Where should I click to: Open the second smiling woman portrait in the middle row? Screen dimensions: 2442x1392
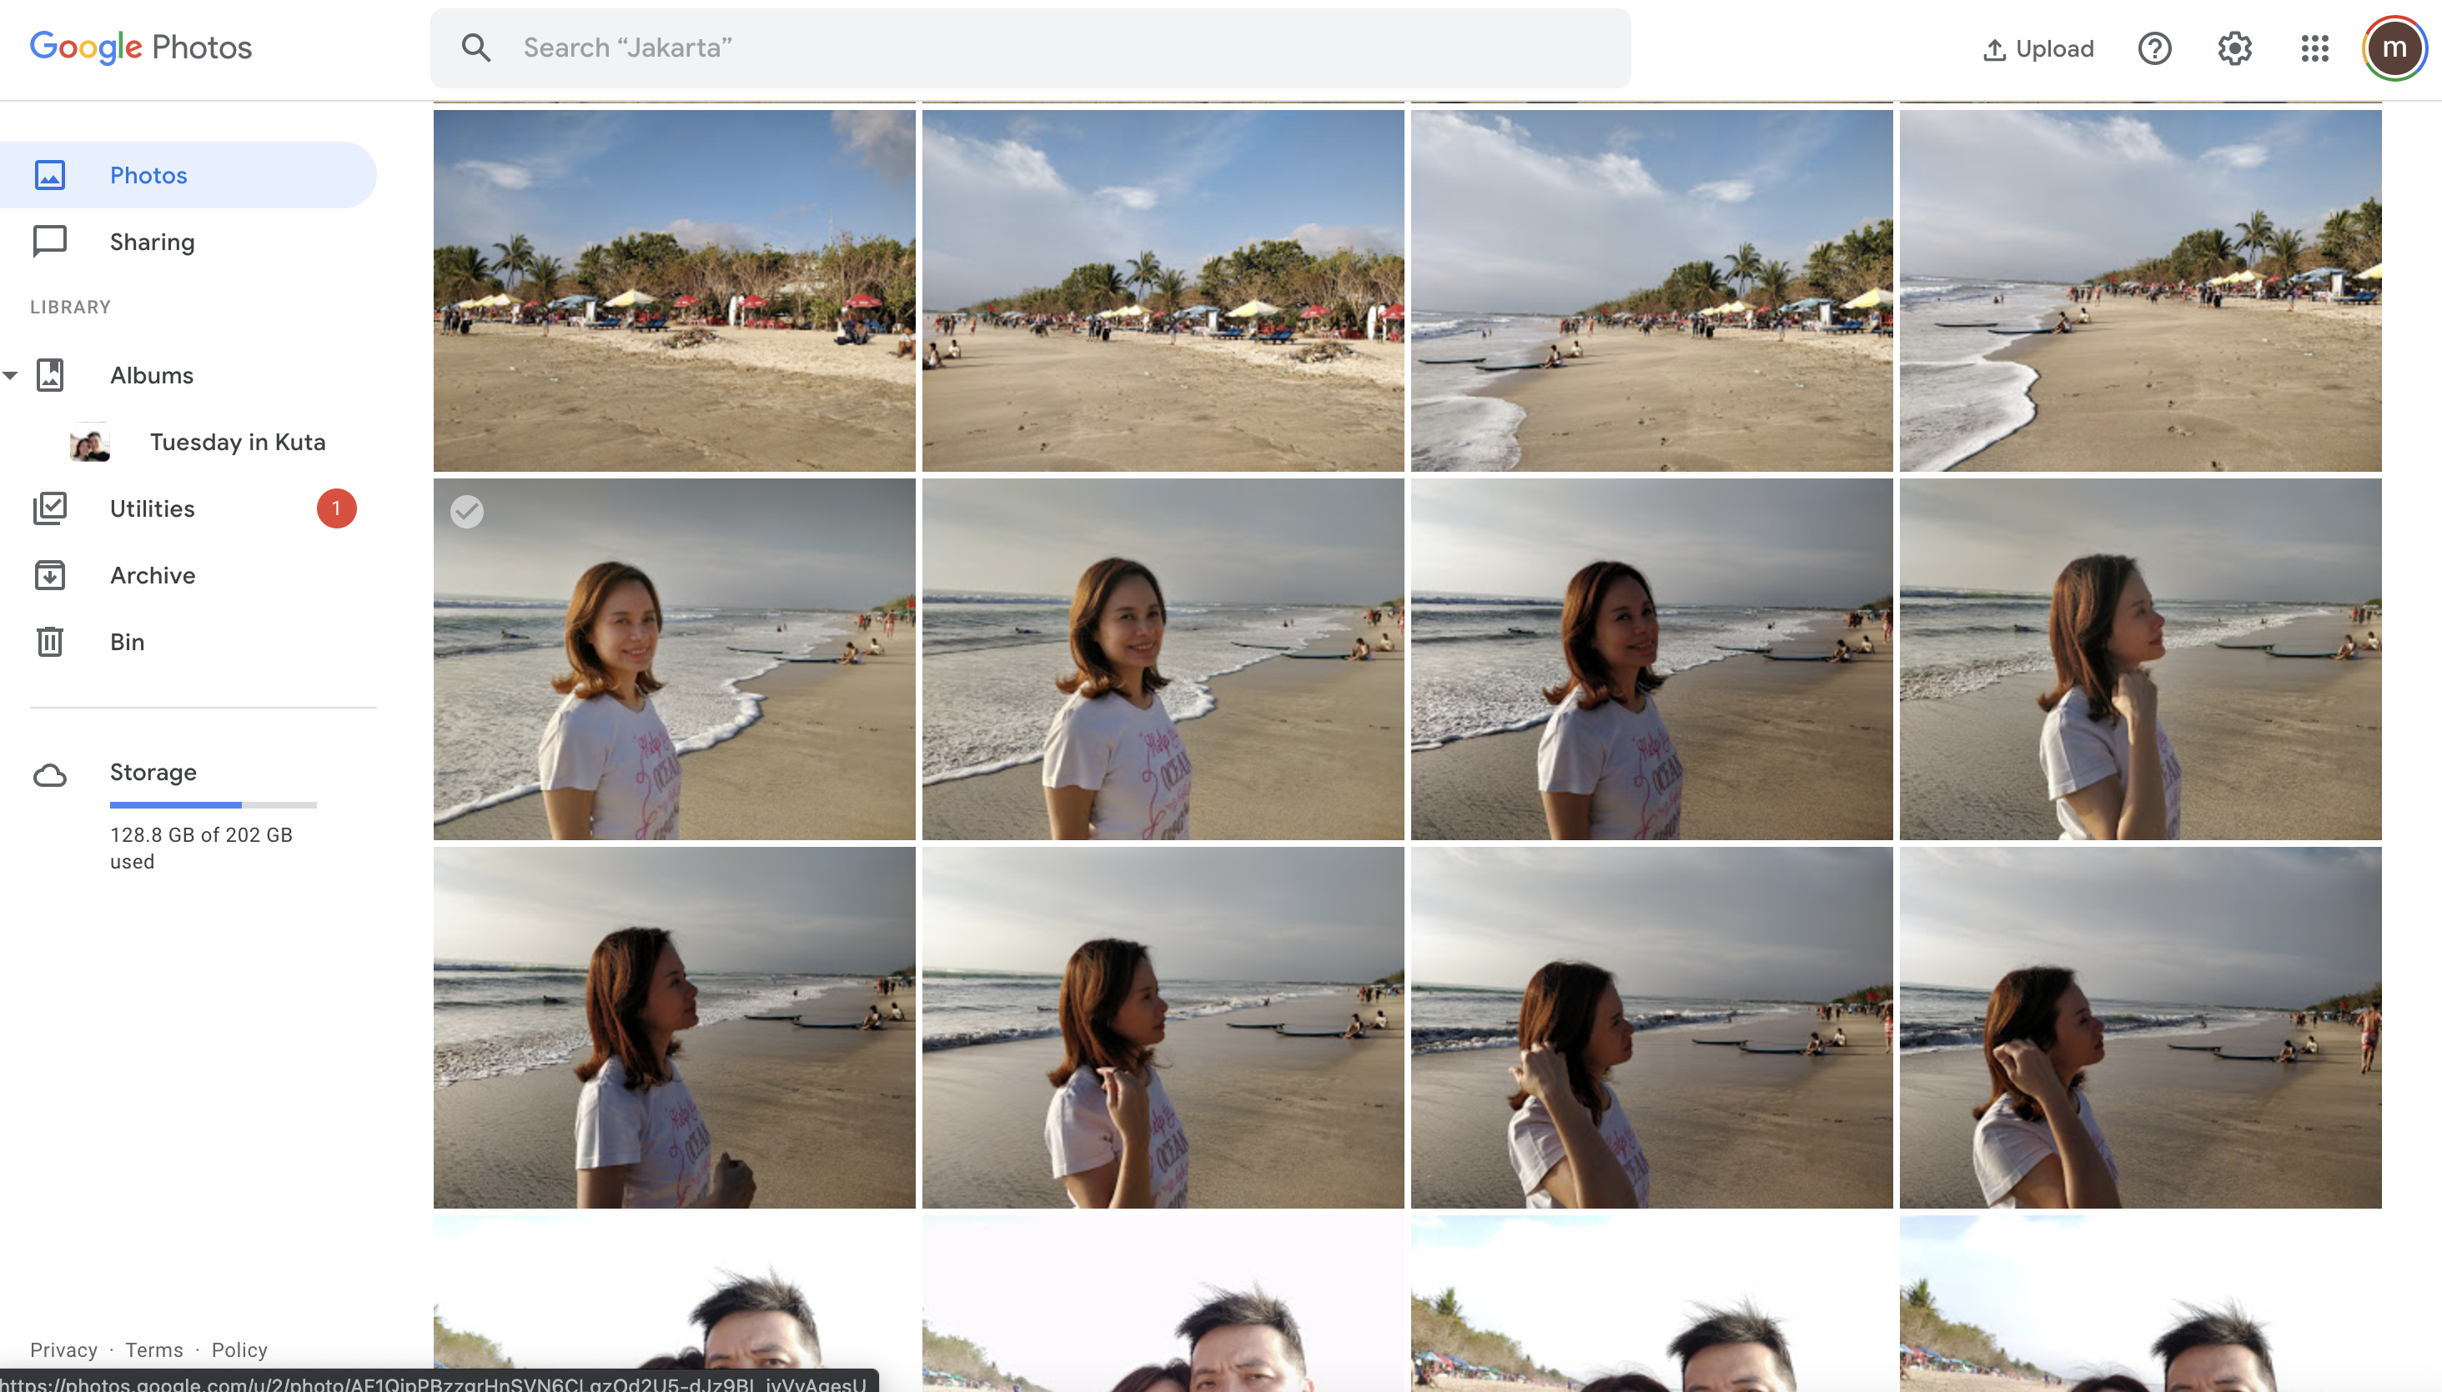[x=1163, y=659]
